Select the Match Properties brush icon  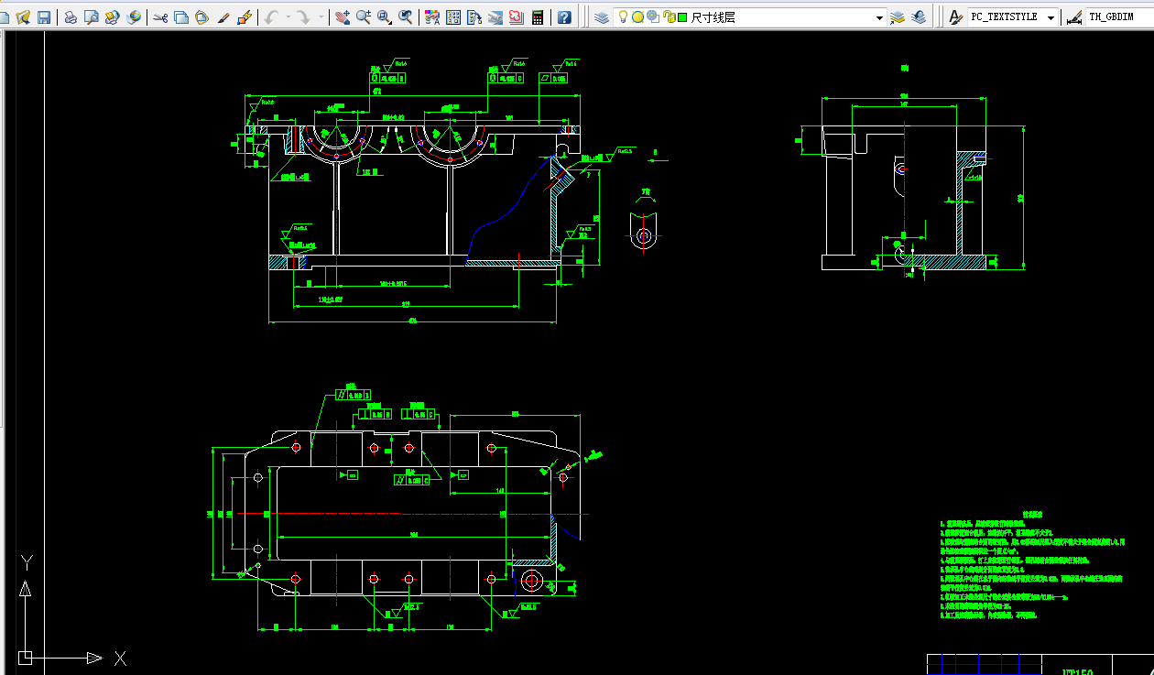223,17
